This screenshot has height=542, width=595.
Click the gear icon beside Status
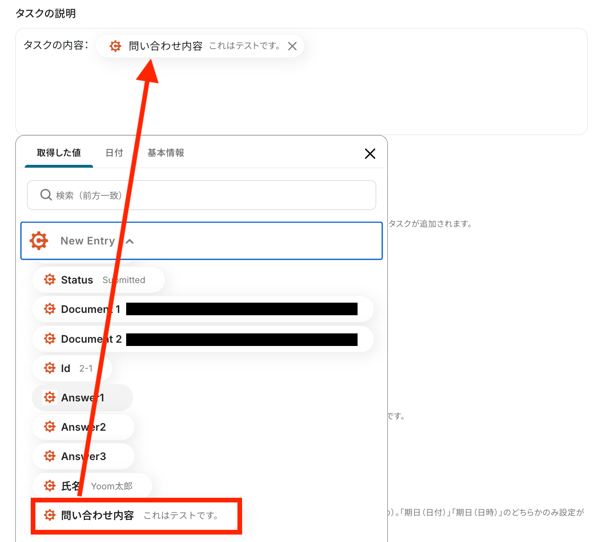50,279
